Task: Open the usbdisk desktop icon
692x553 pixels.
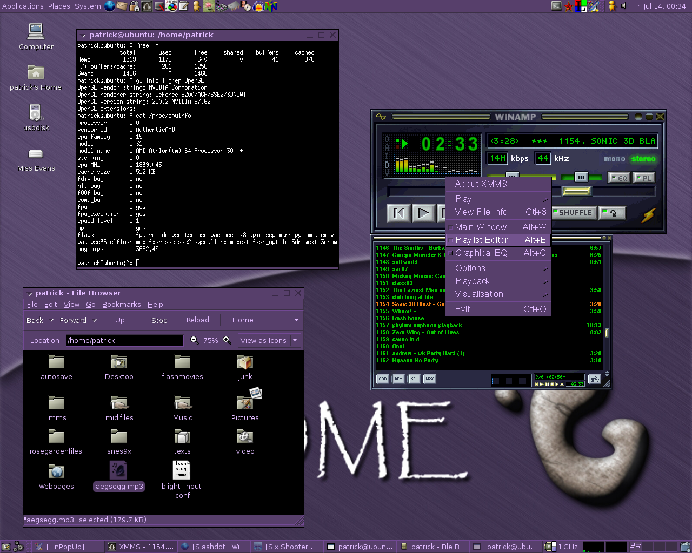Action: pyautogui.click(x=36, y=118)
